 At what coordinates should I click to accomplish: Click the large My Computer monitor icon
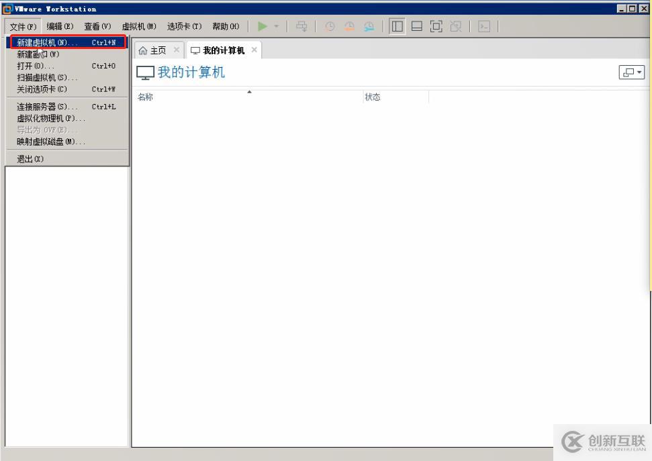146,73
